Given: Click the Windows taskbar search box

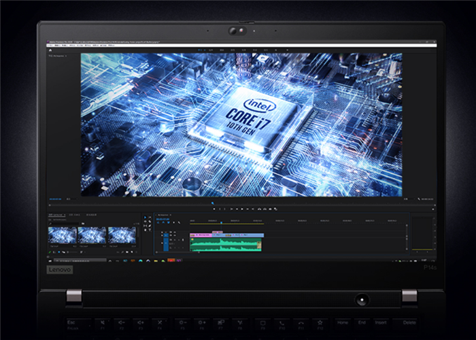Looking at the screenshot, I should point(80,260).
